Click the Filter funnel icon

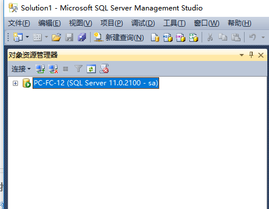point(78,69)
